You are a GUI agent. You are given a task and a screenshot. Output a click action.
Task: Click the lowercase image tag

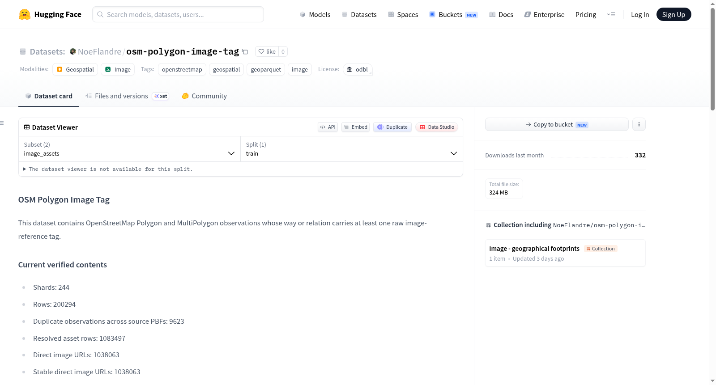(300, 69)
